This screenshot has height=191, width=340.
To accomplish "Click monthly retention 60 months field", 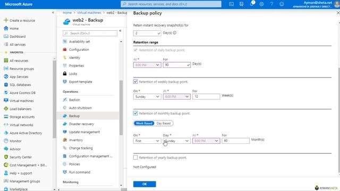I will point(236,141).
